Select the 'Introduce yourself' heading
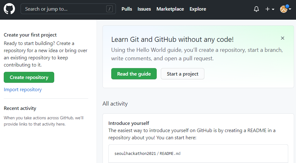The width and height of the screenshot is (296, 163). coord(129,123)
